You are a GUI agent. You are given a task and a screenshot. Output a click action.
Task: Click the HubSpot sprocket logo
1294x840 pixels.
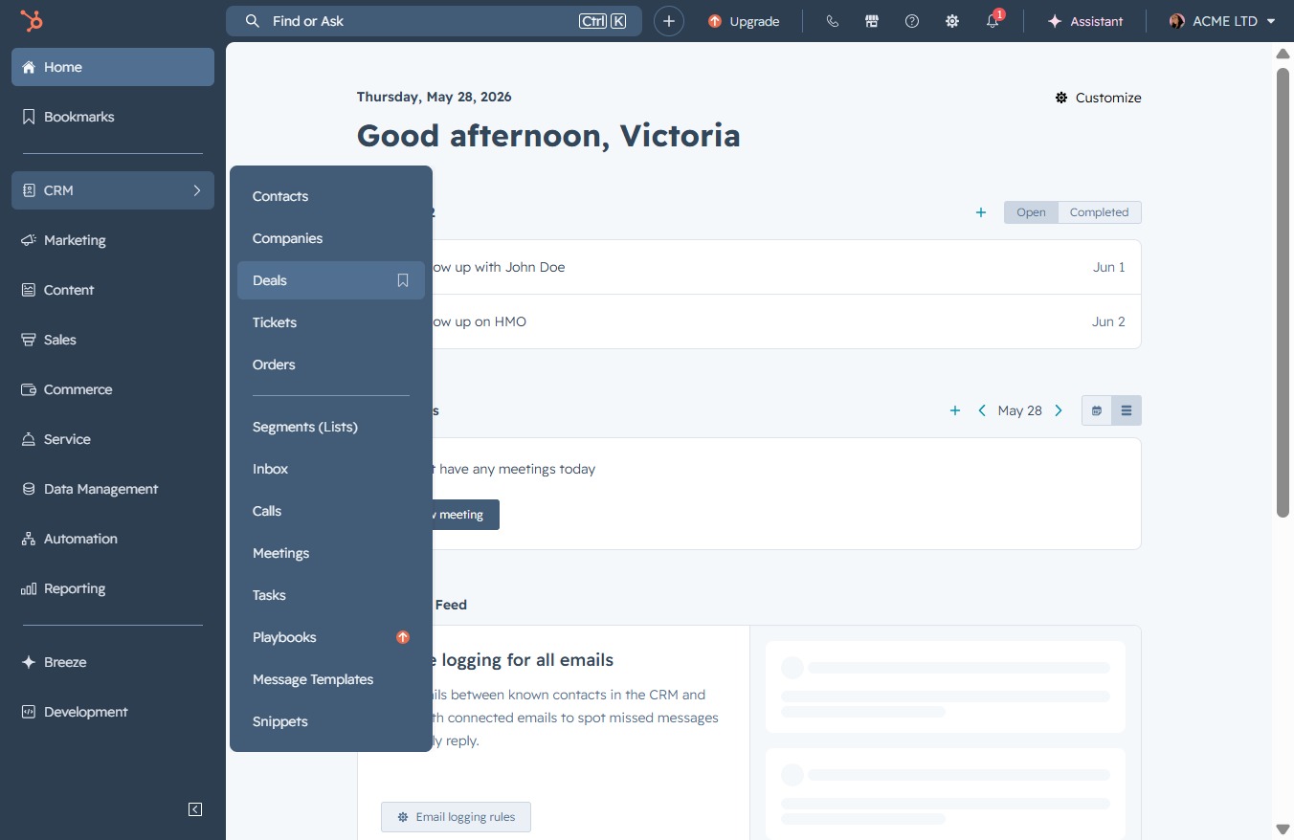tap(32, 21)
